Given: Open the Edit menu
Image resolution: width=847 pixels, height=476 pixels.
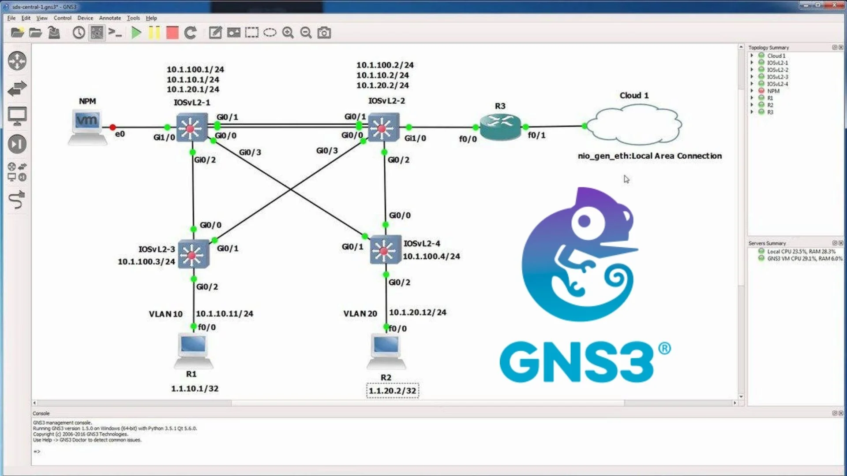Looking at the screenshot, I should point(26,18).
